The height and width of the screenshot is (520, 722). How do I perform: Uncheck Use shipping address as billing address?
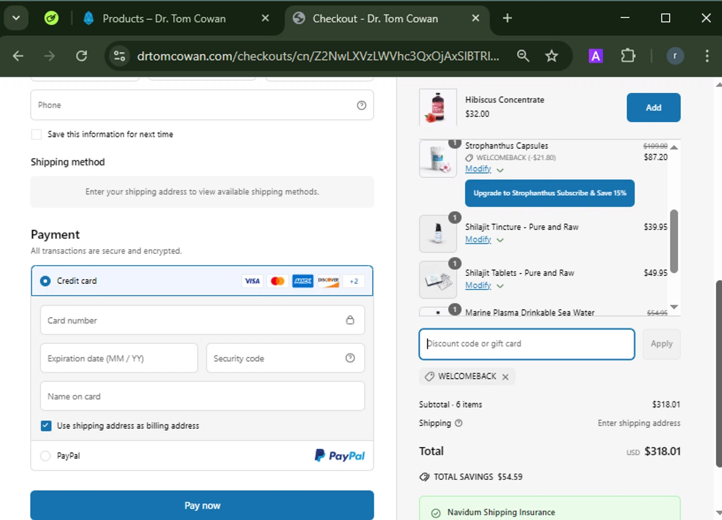pos(46,426)
